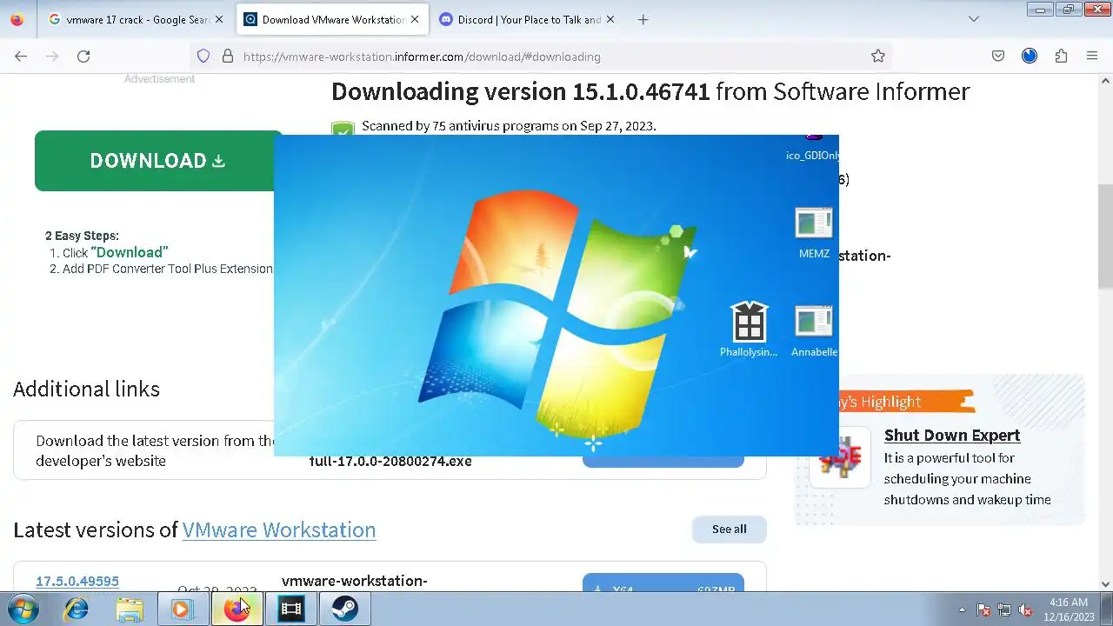Click the "full-17.0.0-20800274.exe" file name text

pyautogui.click(x=390, y=461)
